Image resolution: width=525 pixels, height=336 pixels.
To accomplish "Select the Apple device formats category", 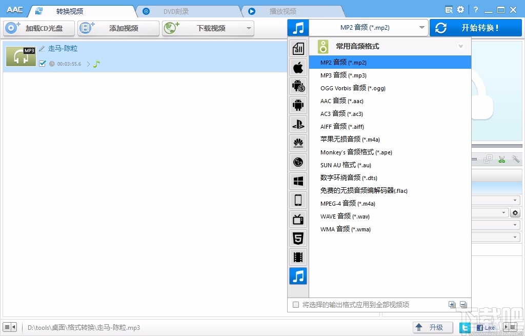I will coord(298,67).
